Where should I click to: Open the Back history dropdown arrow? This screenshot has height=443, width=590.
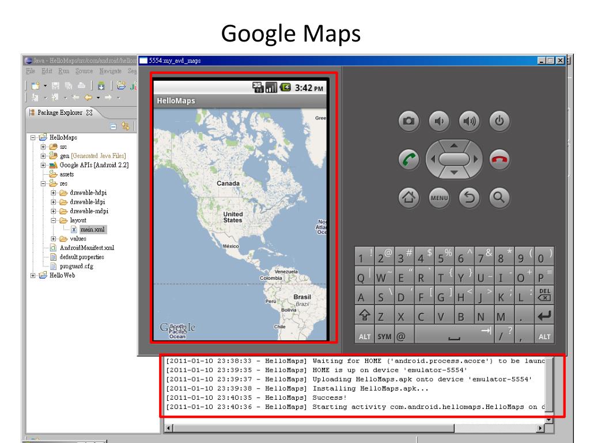point(98,97)
